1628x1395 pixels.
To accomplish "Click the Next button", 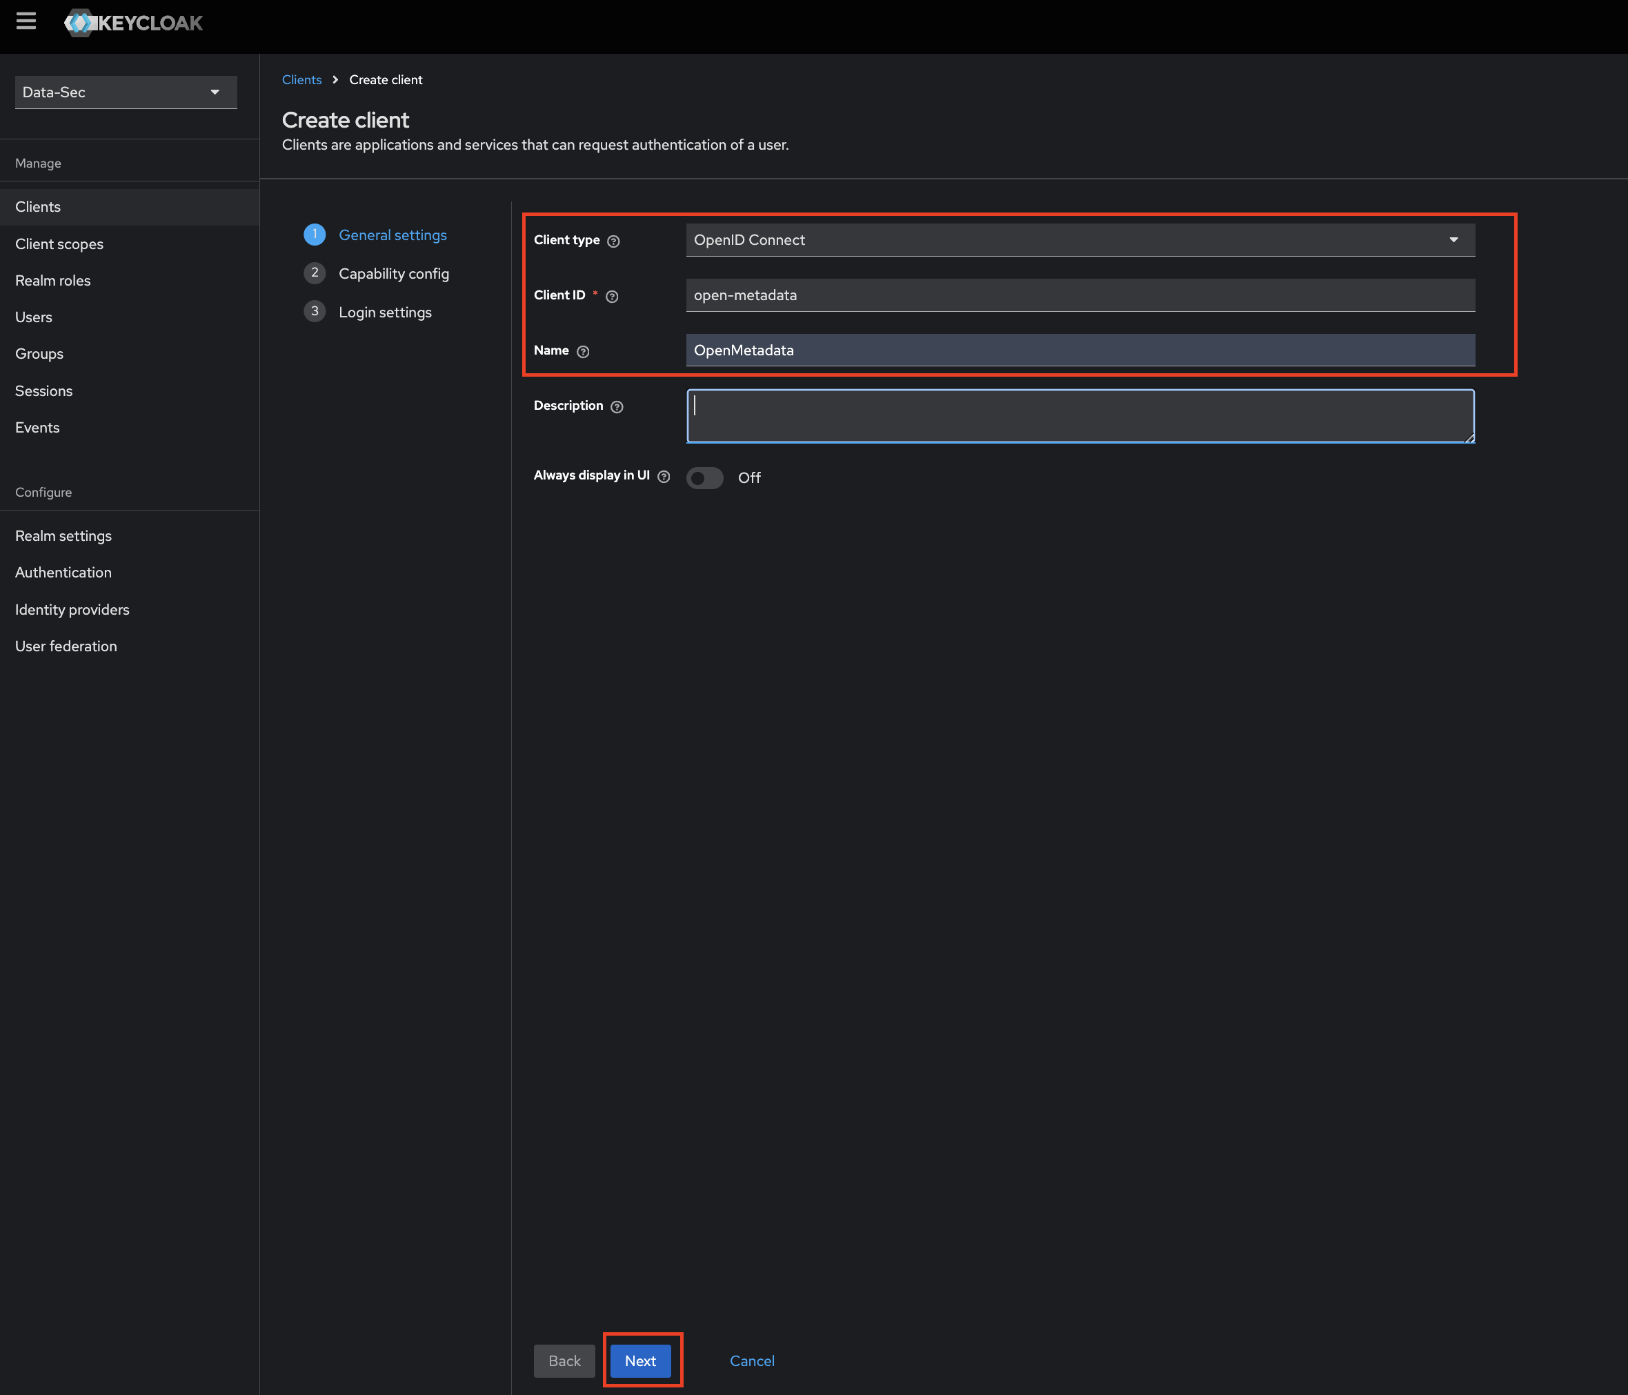I will pos(639,1361).
